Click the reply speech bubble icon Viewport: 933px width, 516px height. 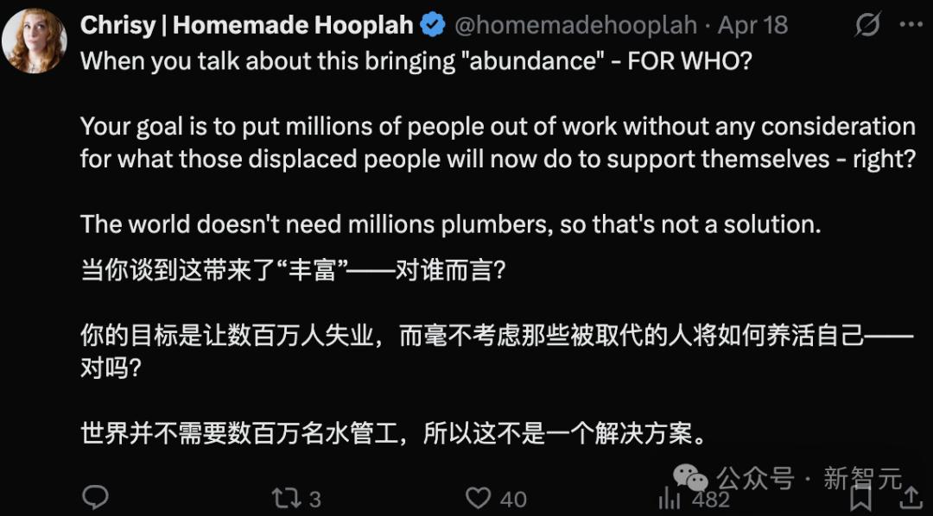tap(95, 497)
